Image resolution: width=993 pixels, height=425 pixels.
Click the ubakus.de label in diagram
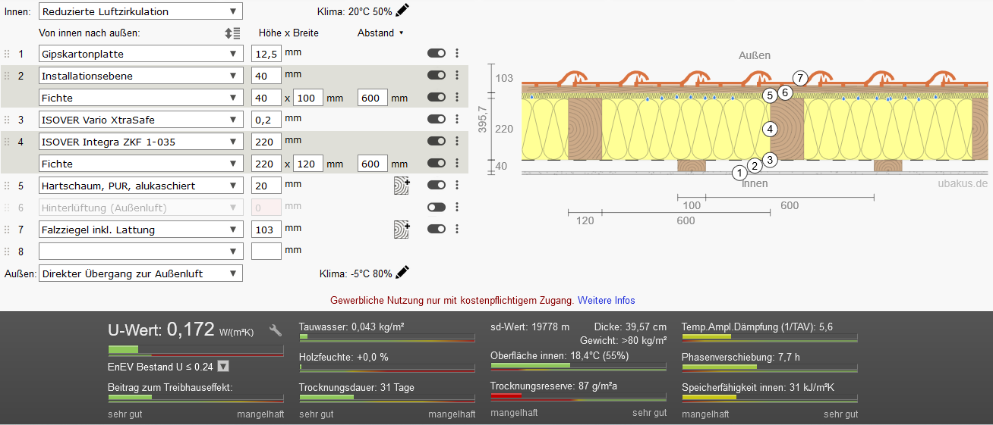click(x=962, y=183)
